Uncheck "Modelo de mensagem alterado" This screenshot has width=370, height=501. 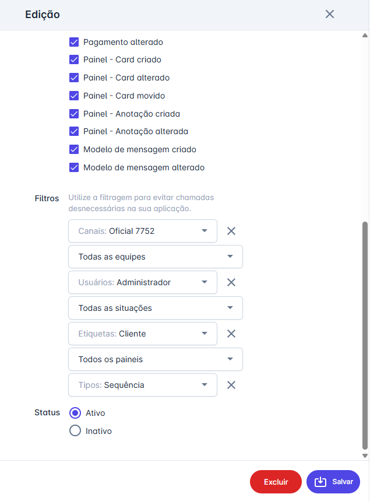coord(74,167)
